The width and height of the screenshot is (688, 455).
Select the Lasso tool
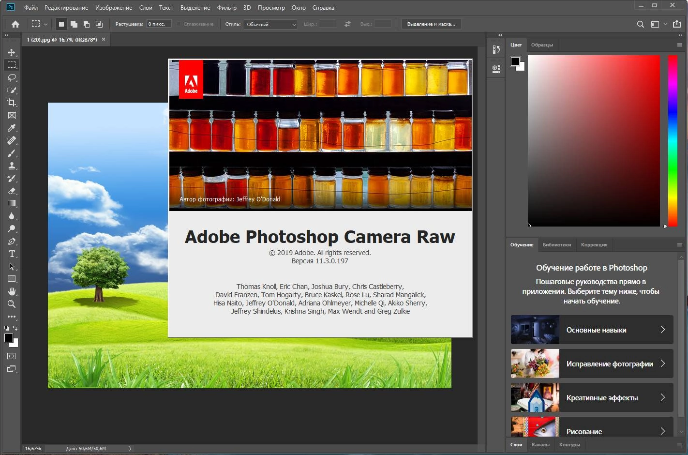click(x=12, y=77)
